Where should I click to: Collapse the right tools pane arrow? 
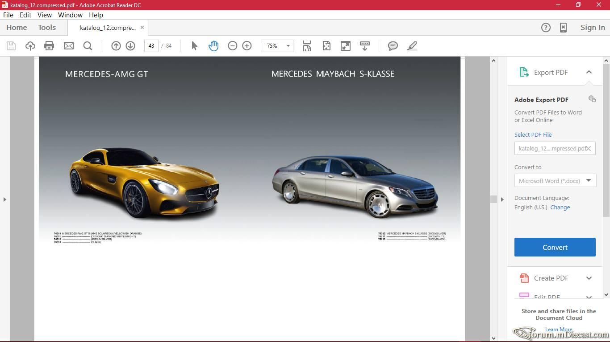tap(502, 199)
